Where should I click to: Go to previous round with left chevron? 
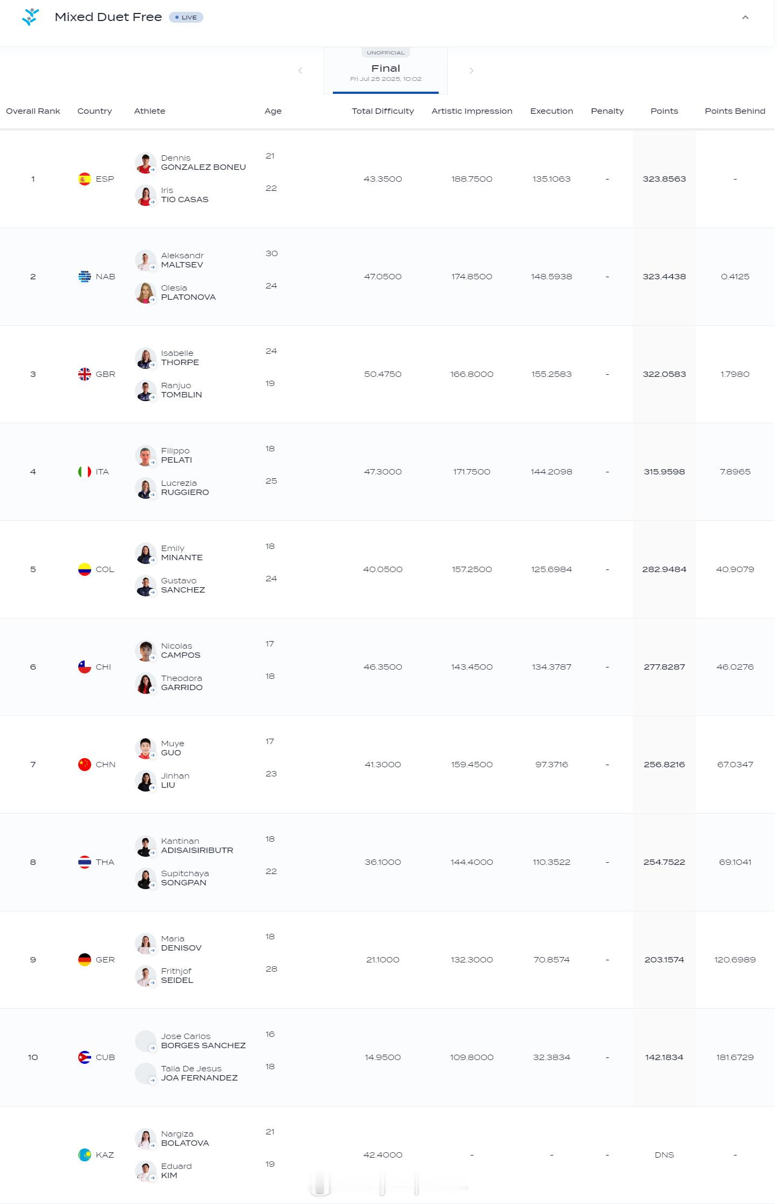point(301,71)
